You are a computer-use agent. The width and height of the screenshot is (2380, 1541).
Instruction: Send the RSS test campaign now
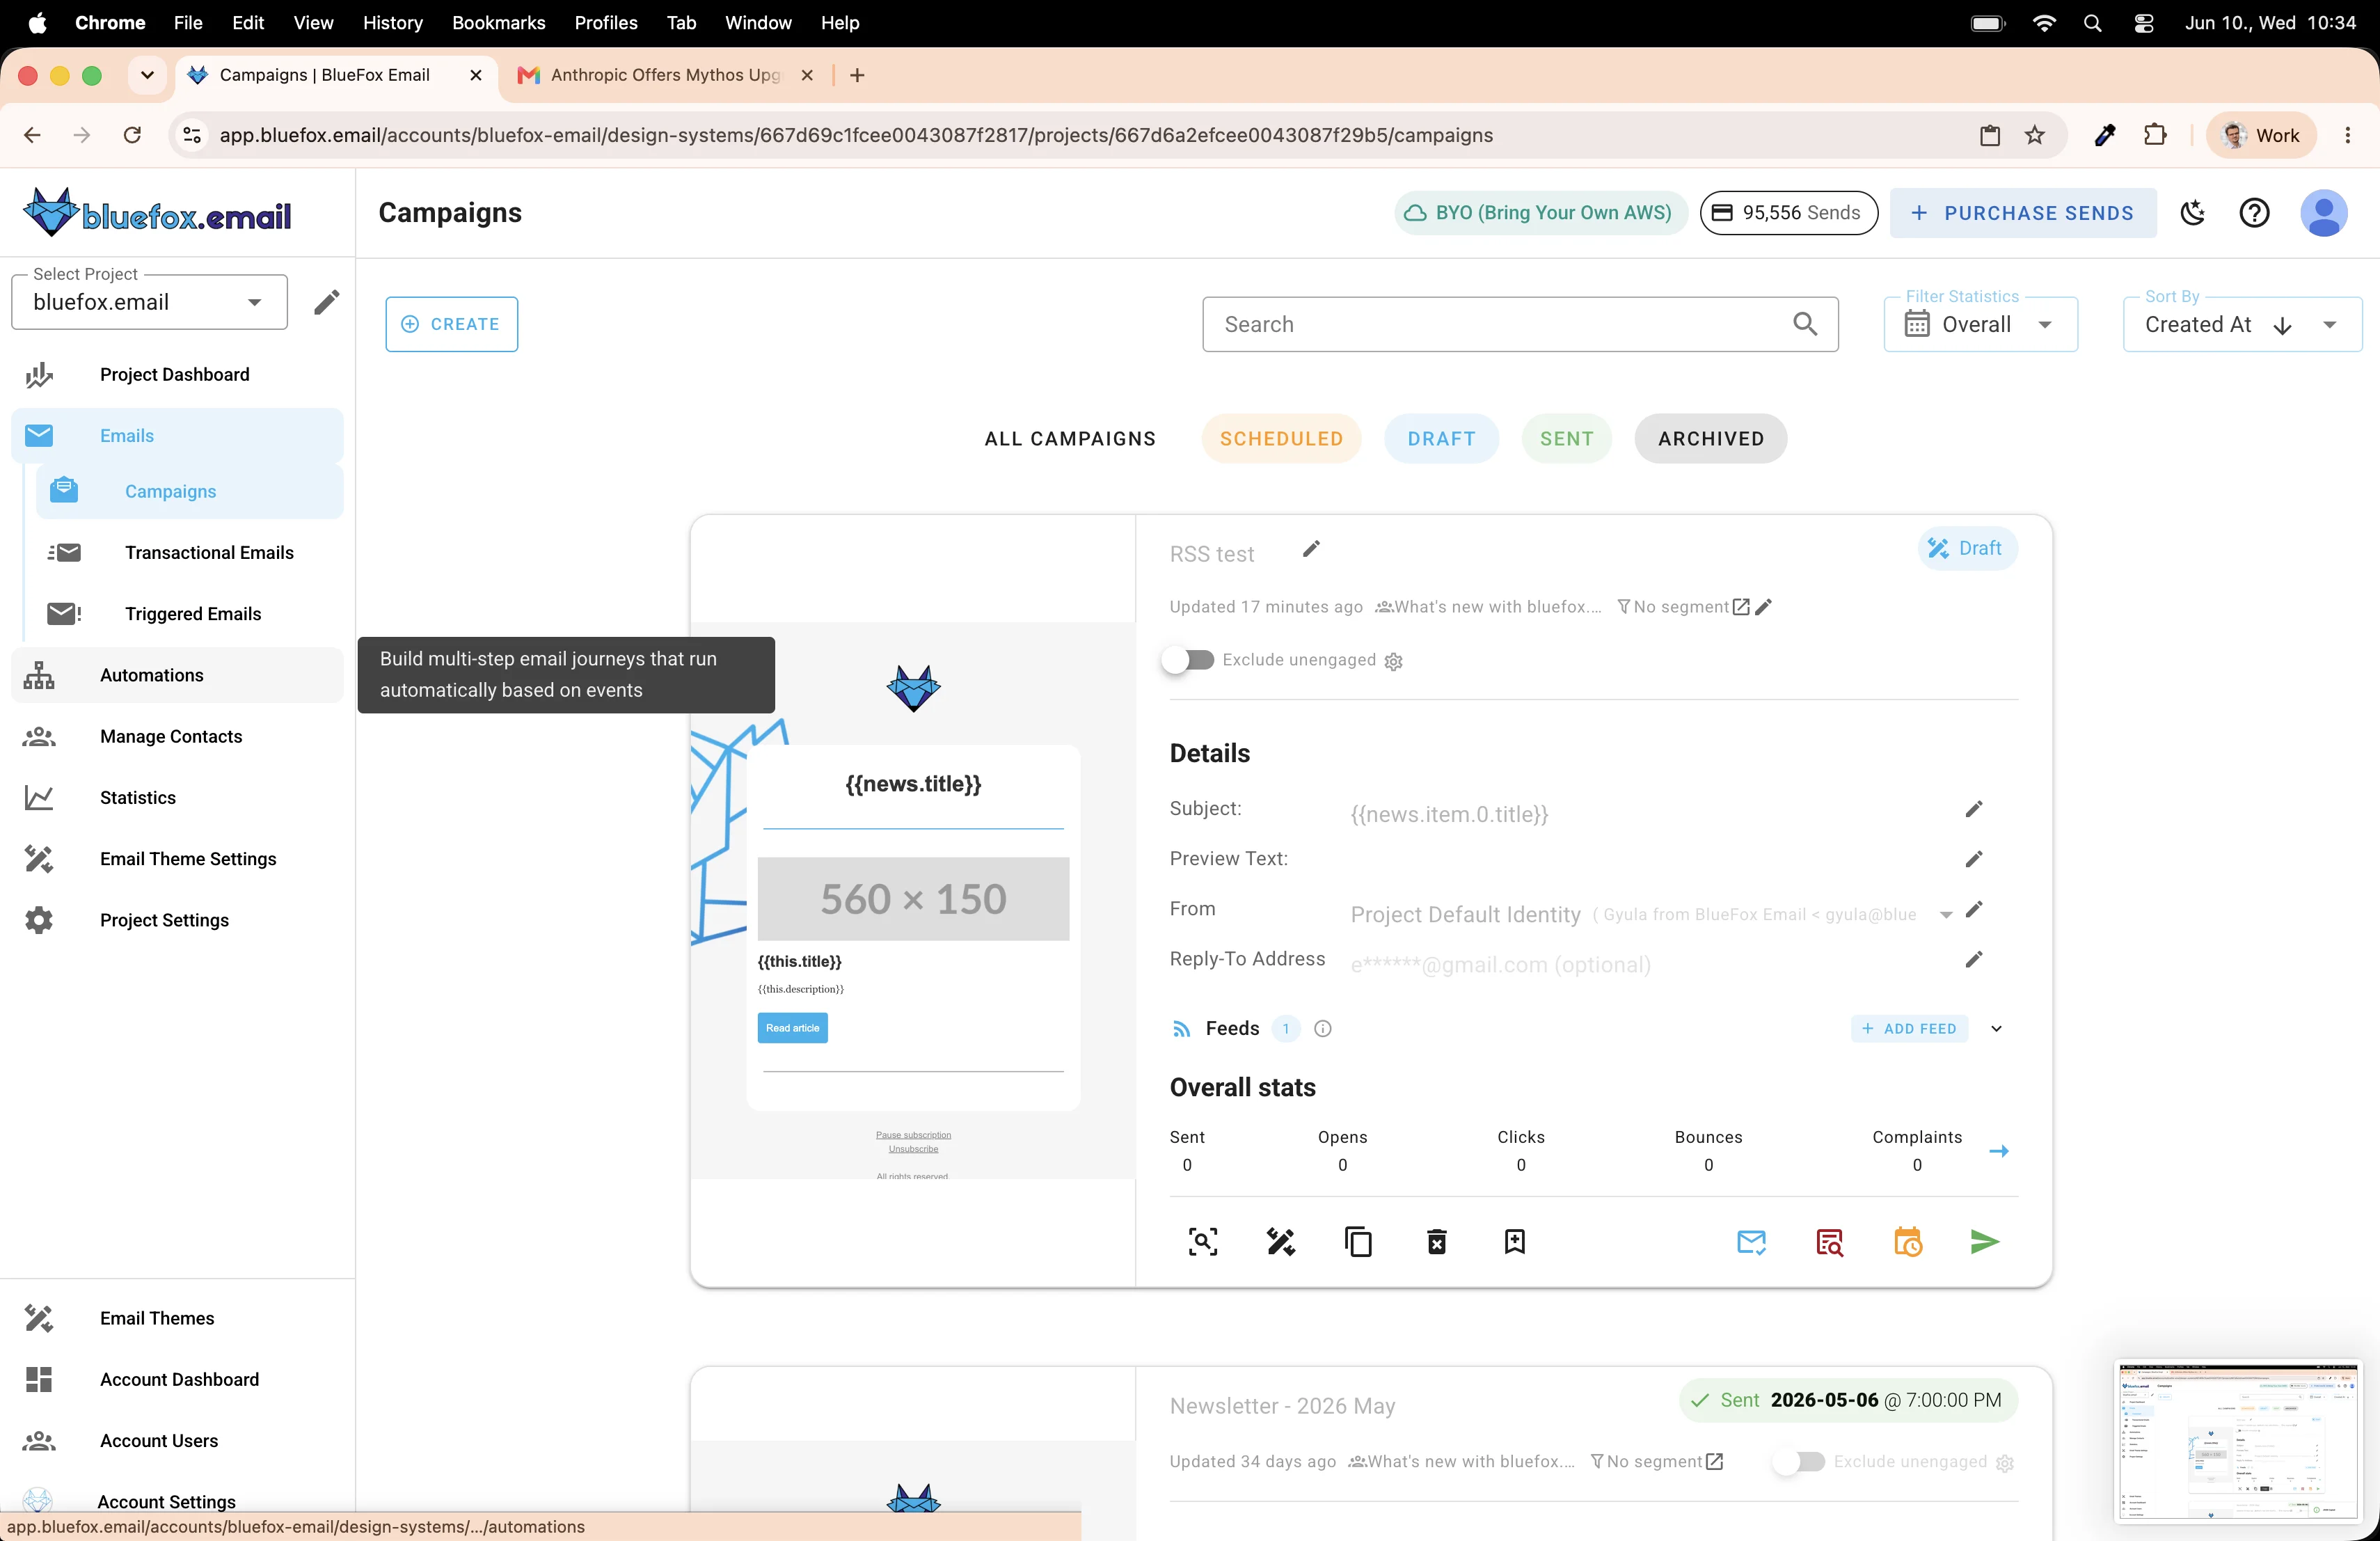(x=1984, y=1241)
